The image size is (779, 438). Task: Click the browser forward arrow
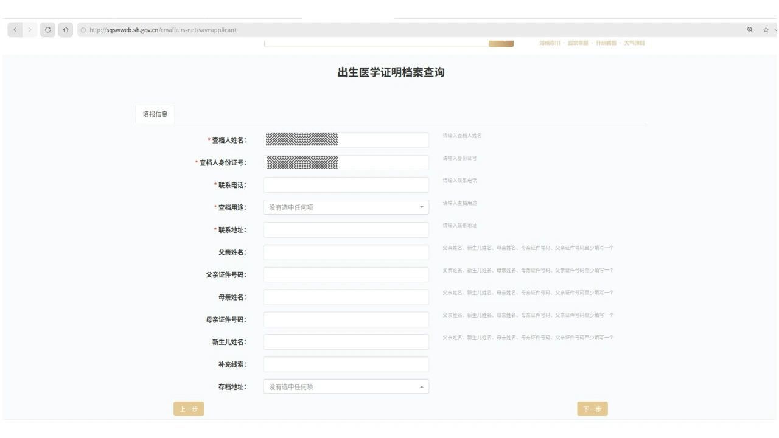pyautogui.click(x=29, y=30)
